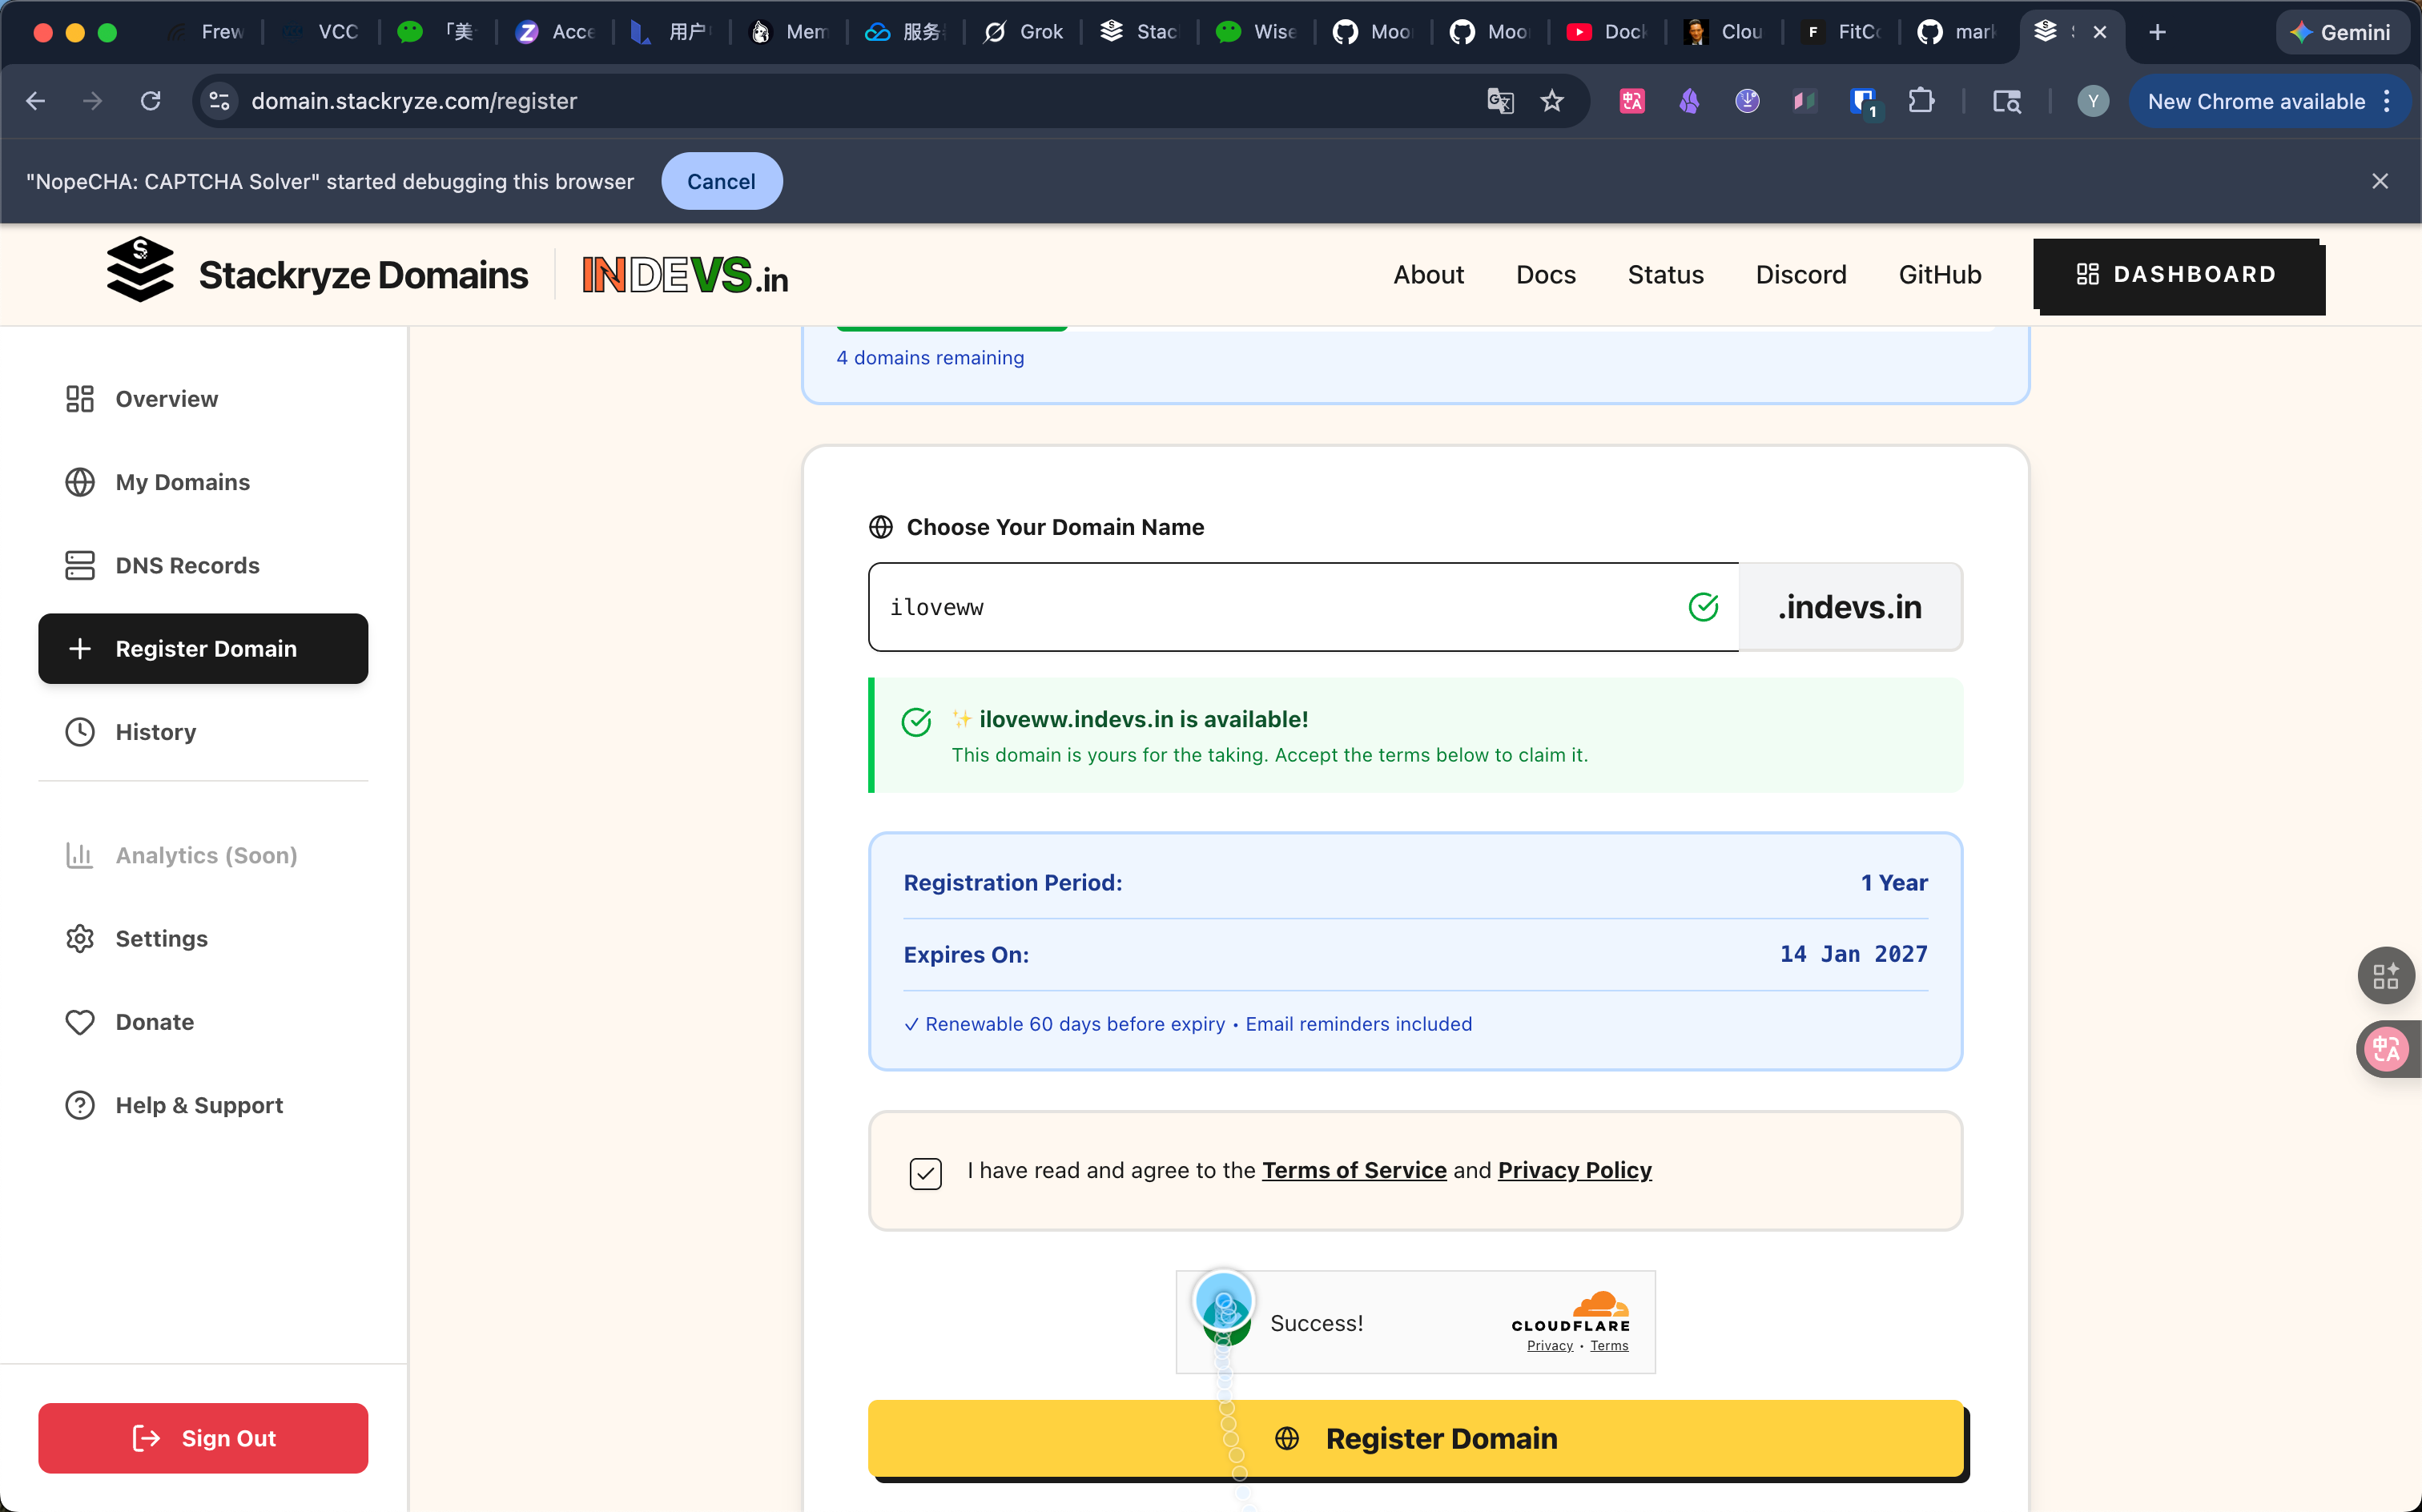The image size is (2422, 1512).
Task: Open the Overview sidebar item
Action: (166, 399)
